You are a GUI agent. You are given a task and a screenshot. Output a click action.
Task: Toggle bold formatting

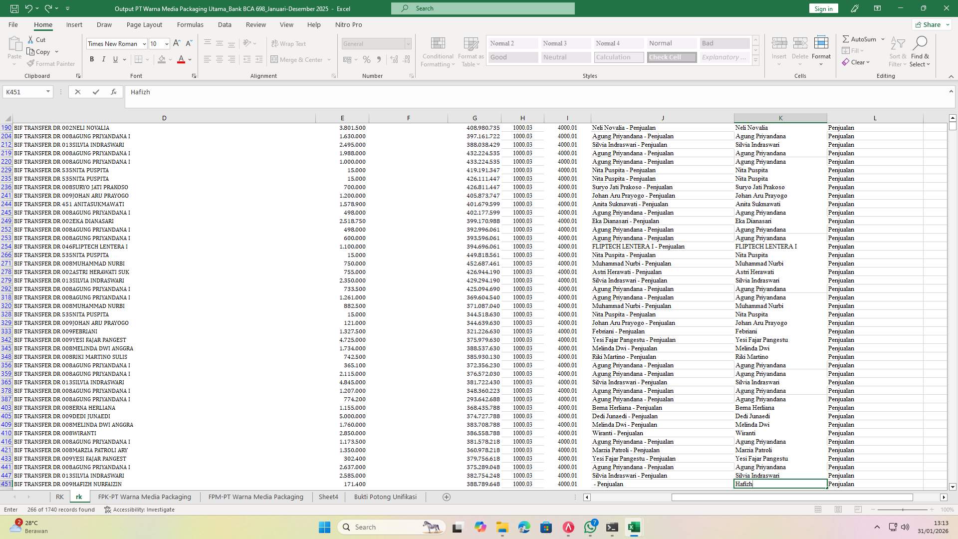(92, 59)
